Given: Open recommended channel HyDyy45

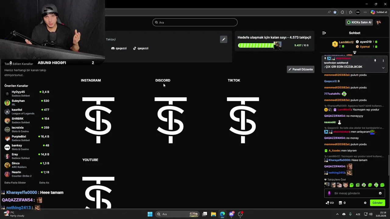Looking at the screenshot, I should tap(27, 94).
